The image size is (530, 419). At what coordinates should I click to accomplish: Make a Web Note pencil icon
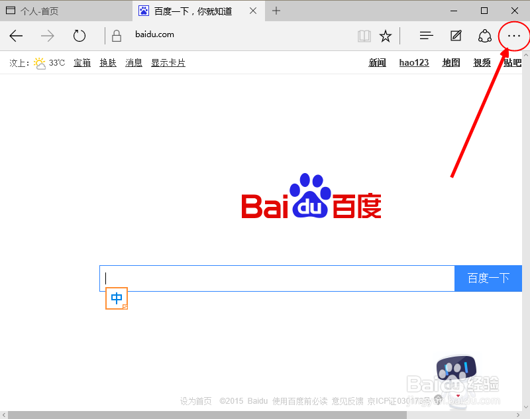click(x=456, y=35)
